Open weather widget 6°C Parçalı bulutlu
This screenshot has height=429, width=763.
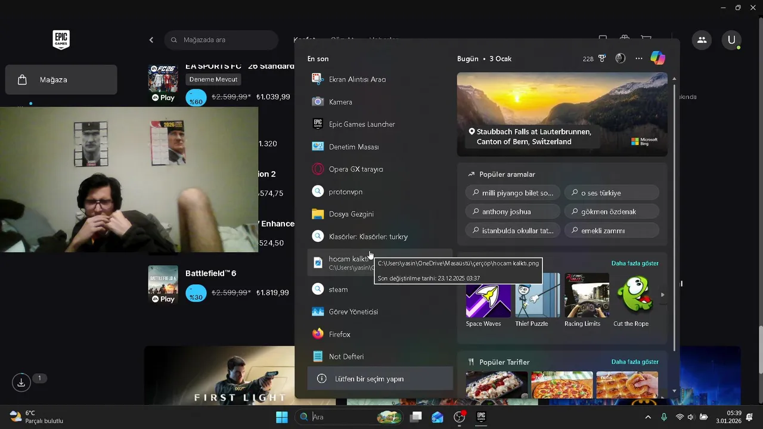[x=36, y=417]
